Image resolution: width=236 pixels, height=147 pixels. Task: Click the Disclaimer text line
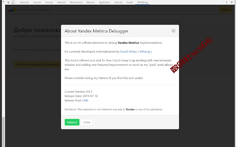[114, 110]
